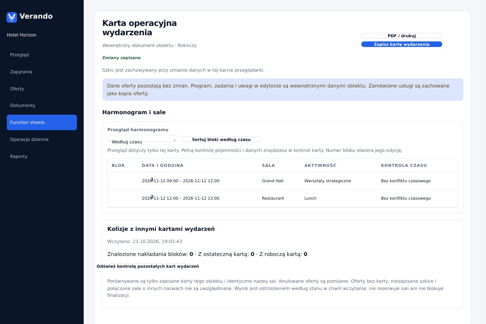Click the Kolizje z innymi kartami heading
Viewport: 486px width, 324px height.
point(161,229)
